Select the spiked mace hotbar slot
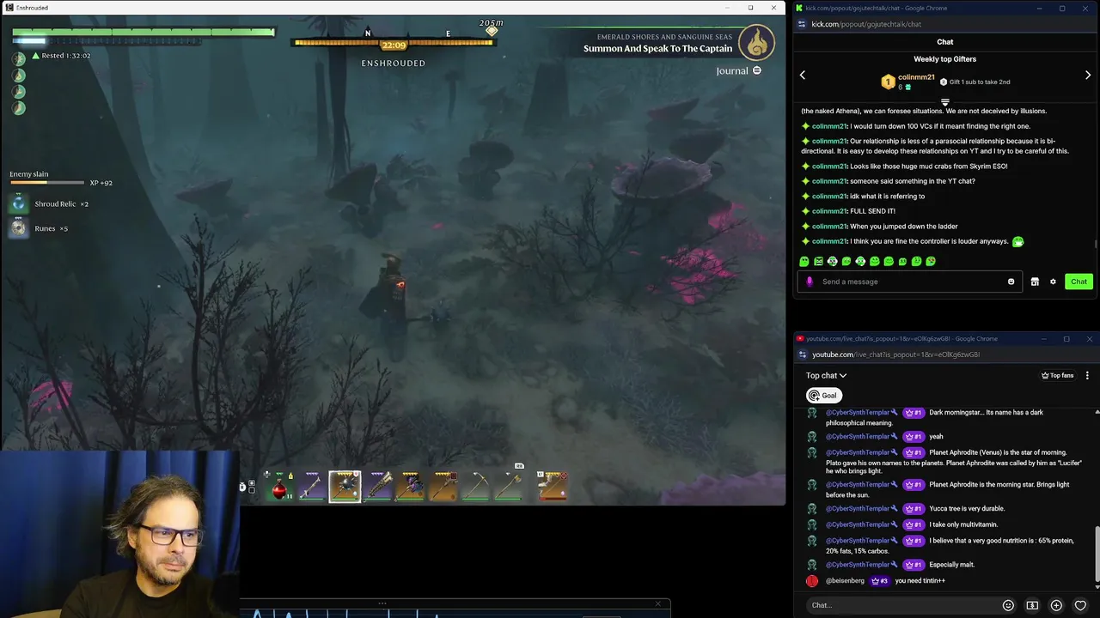Image resolution: width=1100 pixels, height=618 pixels. pos(345,486)
